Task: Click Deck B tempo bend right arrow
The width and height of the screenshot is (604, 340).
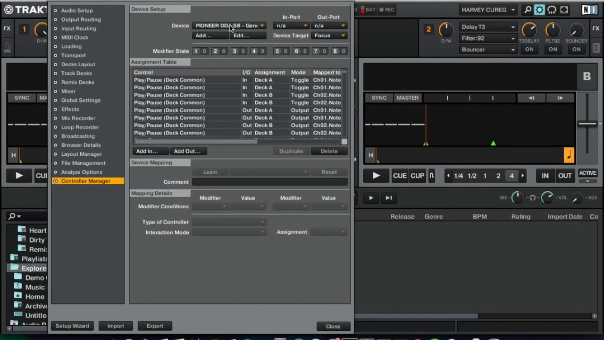Action: point(560,98)
